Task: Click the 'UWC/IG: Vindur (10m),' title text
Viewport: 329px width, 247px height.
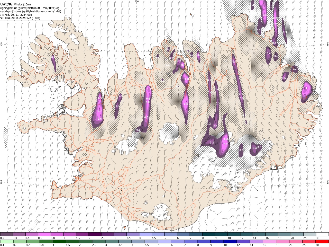Action: [16, 4]
